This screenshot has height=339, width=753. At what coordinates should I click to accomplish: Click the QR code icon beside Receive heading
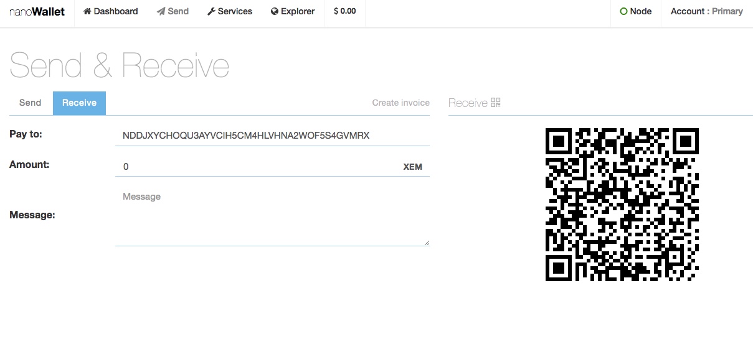point(496,103)
